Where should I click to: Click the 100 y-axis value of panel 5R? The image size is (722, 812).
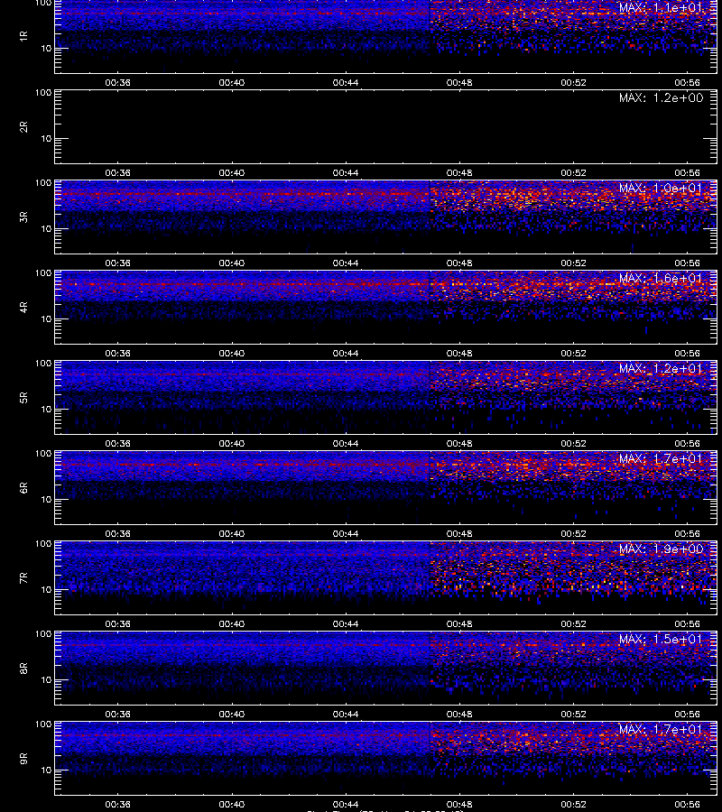pos(43,364)
